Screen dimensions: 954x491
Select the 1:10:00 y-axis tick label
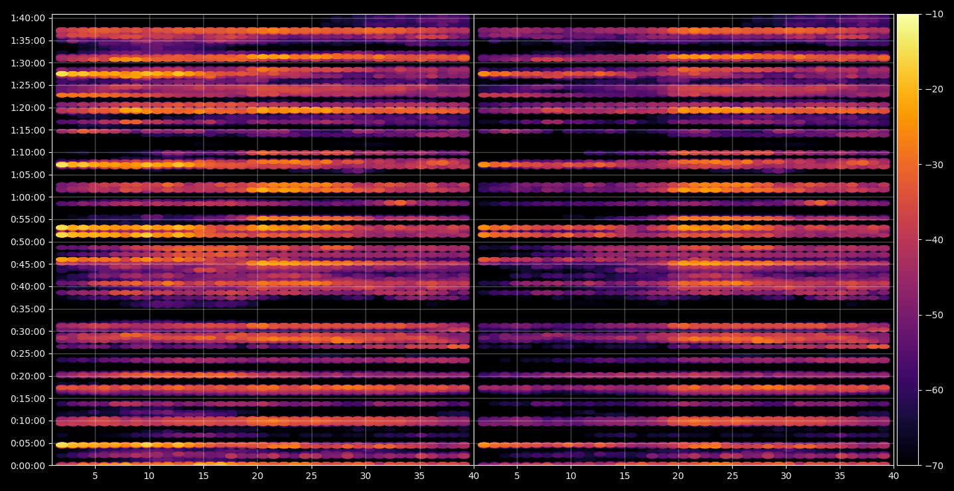point(28,152)
